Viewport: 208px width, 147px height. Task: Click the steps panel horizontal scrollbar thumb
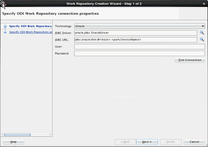click(x=17, y=135)
